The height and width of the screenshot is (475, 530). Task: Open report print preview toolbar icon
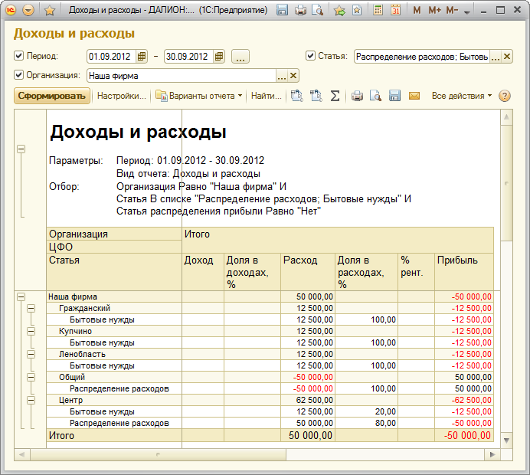375,97
